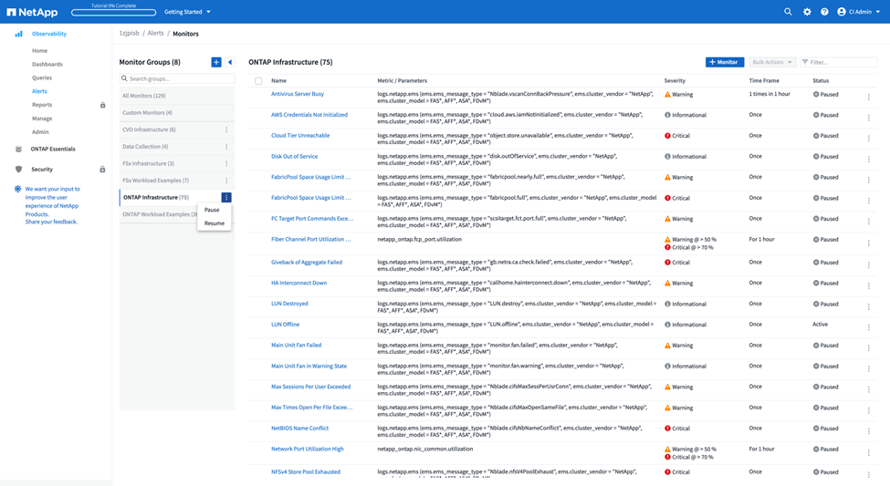This screenshot has height=486, width=890.
Task: Open the CI Admin user dropdown
Action: click(858, 12)
